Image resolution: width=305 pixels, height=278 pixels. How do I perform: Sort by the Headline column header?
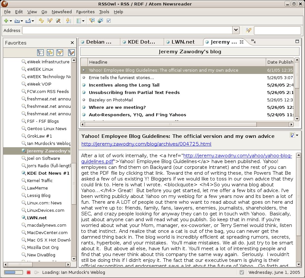[x=177, y=62]
